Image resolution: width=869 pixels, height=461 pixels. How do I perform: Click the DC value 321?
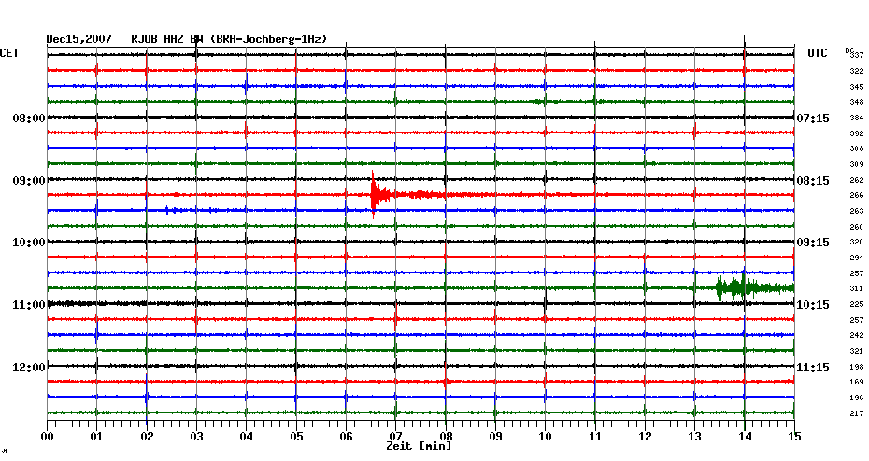[857, 352]
